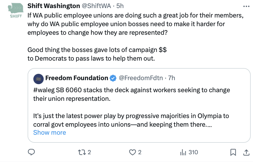
Task: View tweet analytics bar chart icon
Action: [x=183, y=152]
